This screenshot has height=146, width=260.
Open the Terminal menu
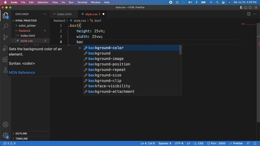[x=82, y=2]
